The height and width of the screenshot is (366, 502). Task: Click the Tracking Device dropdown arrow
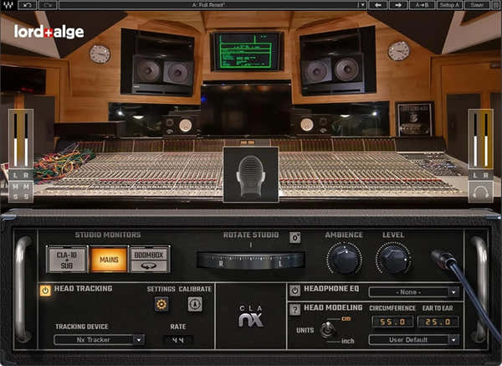[x=139, y=340]
